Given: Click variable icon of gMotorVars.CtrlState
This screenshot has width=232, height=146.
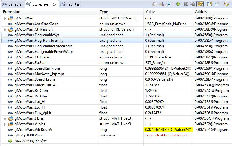Looking at the screenshot, I should [x=11, y=57].
